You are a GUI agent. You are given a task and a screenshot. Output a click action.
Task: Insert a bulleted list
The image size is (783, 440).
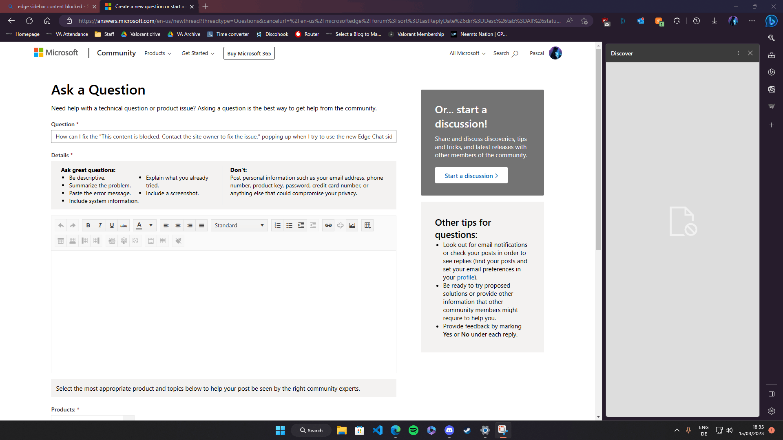289,225
